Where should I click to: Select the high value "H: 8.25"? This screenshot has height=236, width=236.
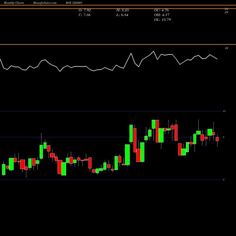122,10
